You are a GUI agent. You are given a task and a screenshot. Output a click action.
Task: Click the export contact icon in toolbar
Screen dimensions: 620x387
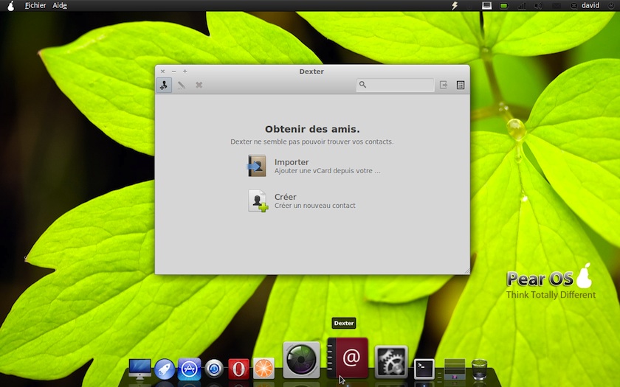click(x=444, y=85)
